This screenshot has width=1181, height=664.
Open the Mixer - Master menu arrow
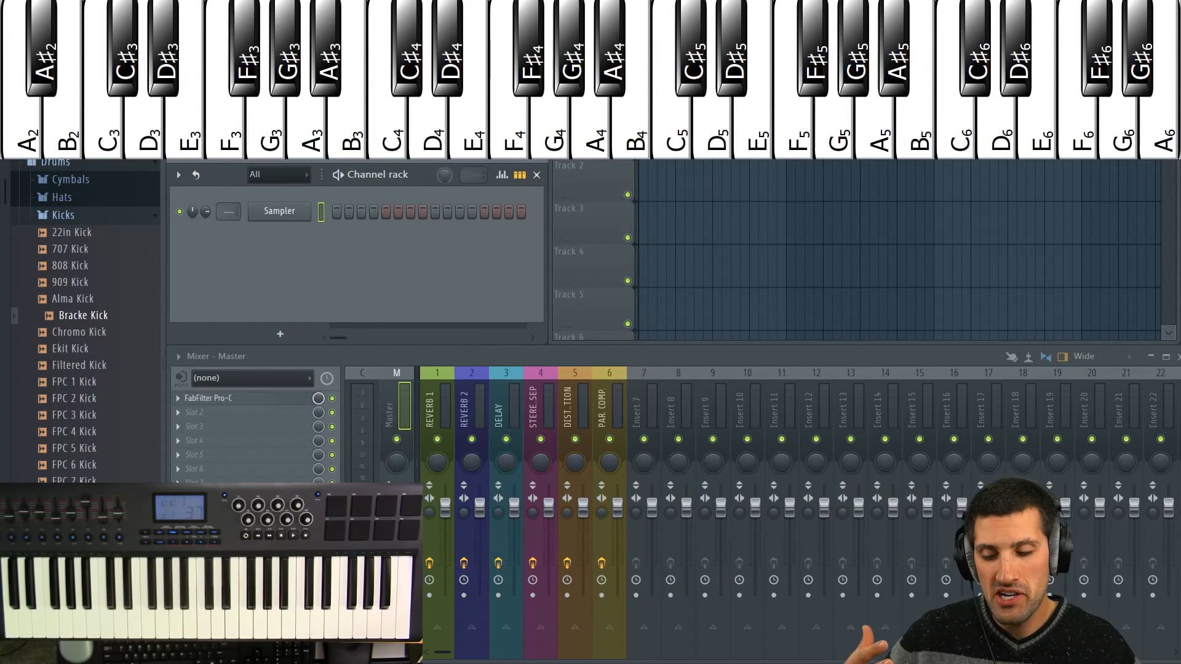(x=178, y=357)
